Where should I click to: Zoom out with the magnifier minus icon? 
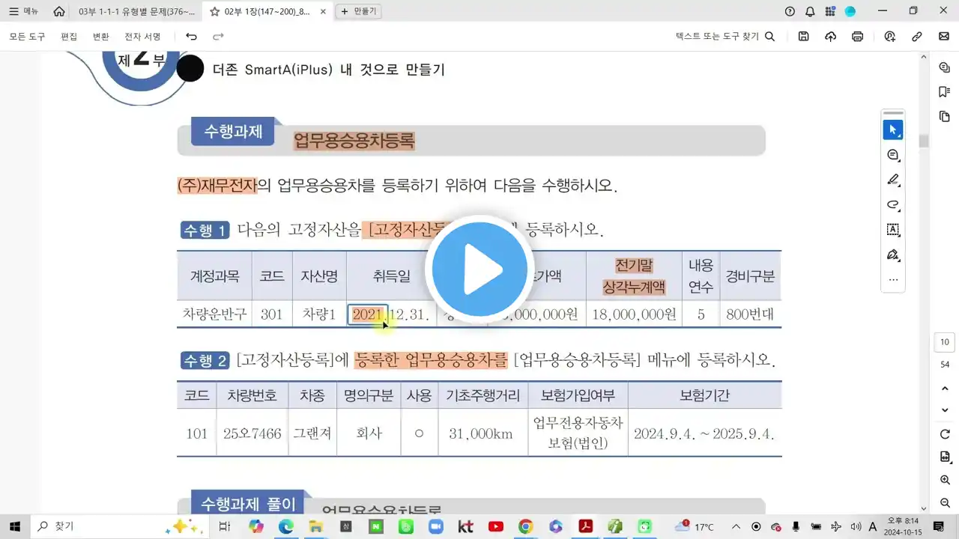coord(944,502)
